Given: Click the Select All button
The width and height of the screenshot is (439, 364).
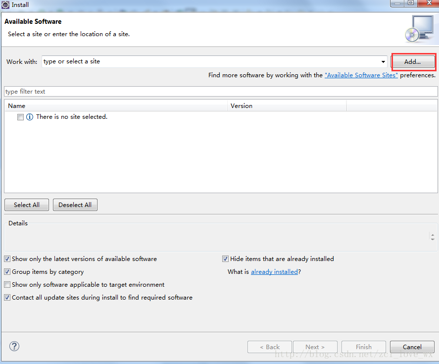Looking at the screenshot, I should [x=26, y=205].
